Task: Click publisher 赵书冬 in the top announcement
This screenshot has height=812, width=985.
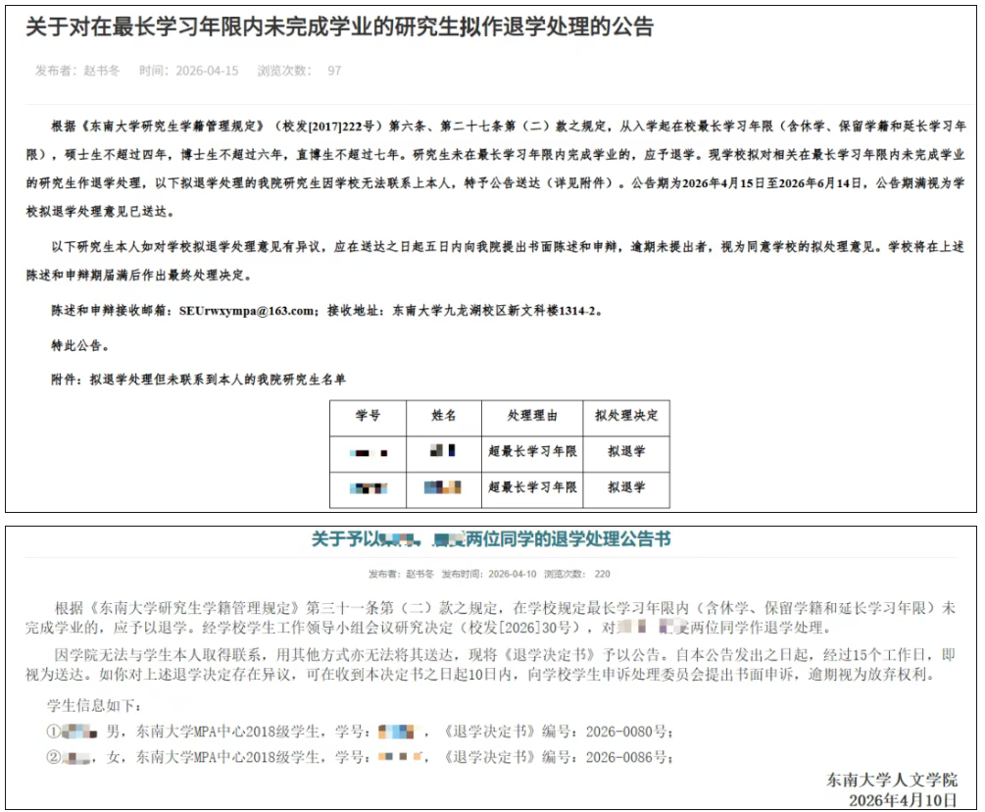Action: tap(101, 71)
